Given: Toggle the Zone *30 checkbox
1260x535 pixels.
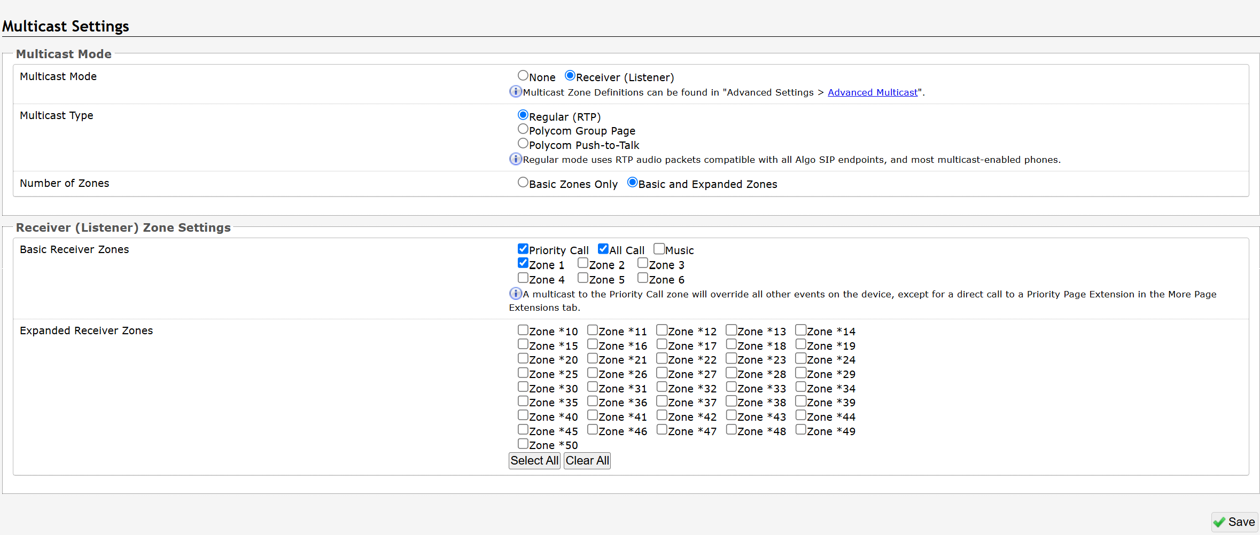Looking at the screenshot, I should [523, 387].
